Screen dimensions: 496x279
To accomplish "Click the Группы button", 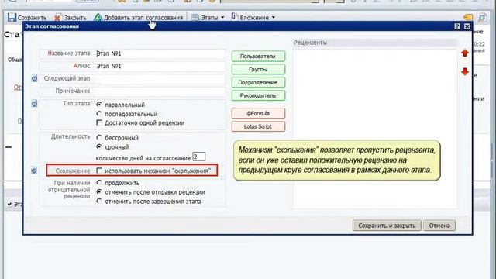I will 258,69.
